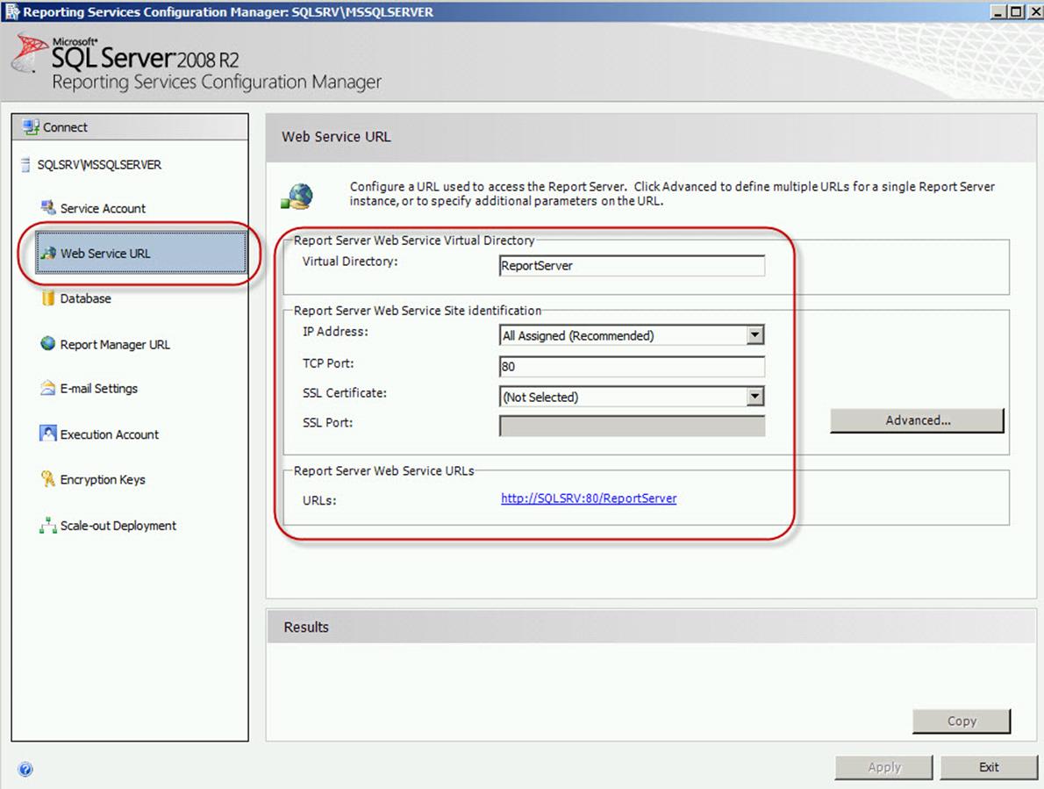This screenshot has width=1044, height=789.
Task: Click the SQLSRV\MSSQLSERVER server icon
Action: click(x=25, y=164)
